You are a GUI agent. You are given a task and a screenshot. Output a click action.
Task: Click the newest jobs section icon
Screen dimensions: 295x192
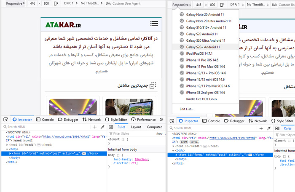click(153, 85)
